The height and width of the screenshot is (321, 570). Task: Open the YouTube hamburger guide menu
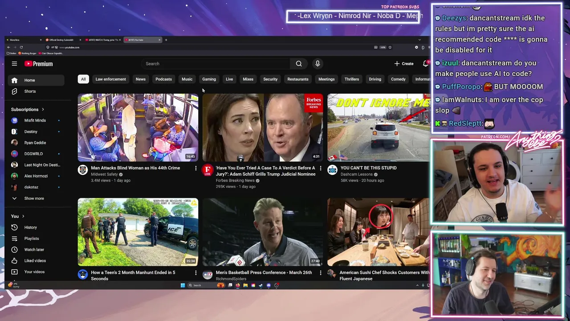click(x=14, y=64)
